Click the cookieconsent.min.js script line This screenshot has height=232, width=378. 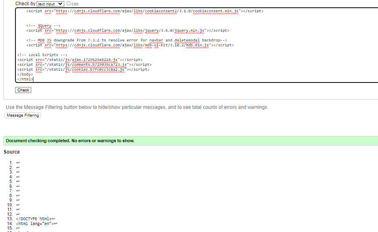(145, 11)
